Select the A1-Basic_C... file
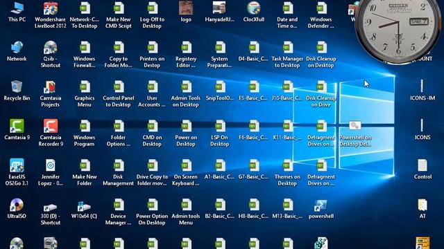 click(x=219, y=165)
